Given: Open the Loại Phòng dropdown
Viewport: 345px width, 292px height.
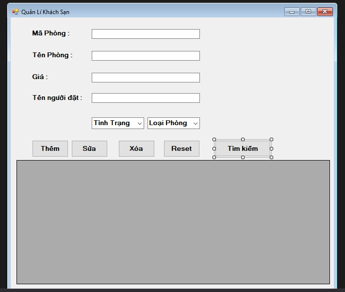Looking at the screenshot, I should [x=174, y=123].
